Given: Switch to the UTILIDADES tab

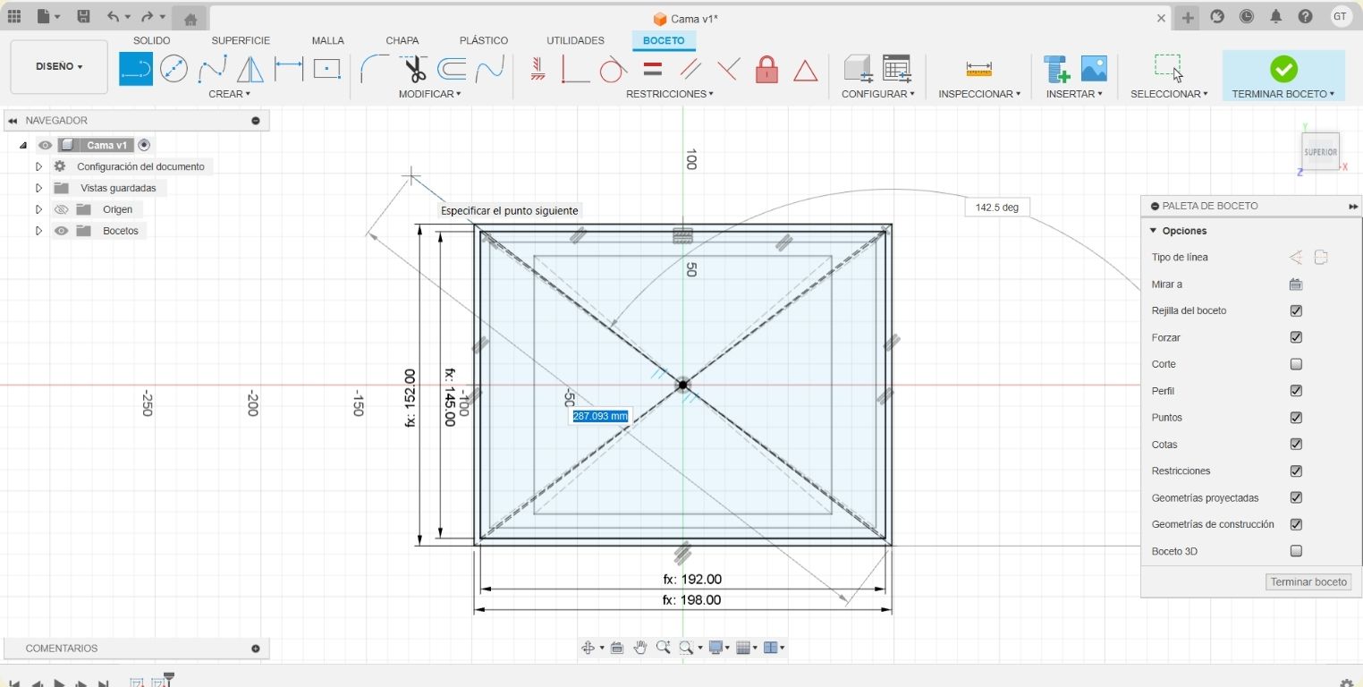Looking at the screenshot, I should [575, 40].
